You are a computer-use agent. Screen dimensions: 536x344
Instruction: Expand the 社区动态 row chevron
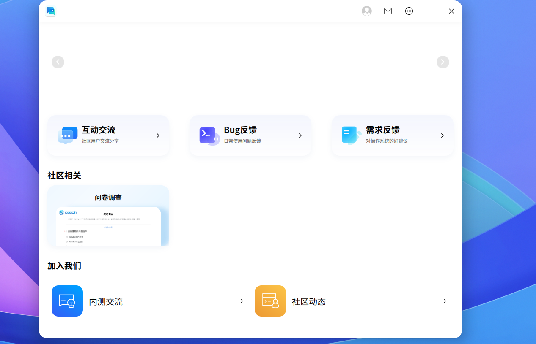(x=445, y=301)
